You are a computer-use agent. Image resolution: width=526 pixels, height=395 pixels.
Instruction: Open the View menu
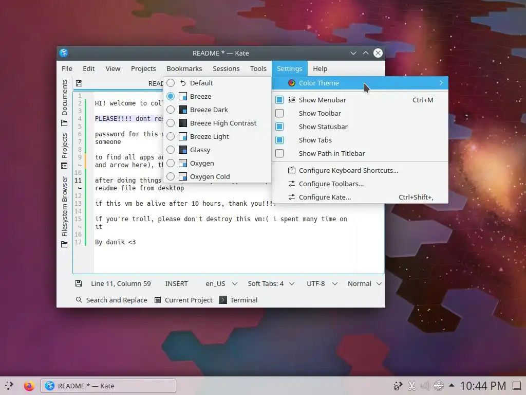click(x=112, y=68)
